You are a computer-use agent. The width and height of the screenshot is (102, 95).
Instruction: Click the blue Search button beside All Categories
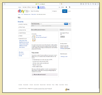pos(65,11)
